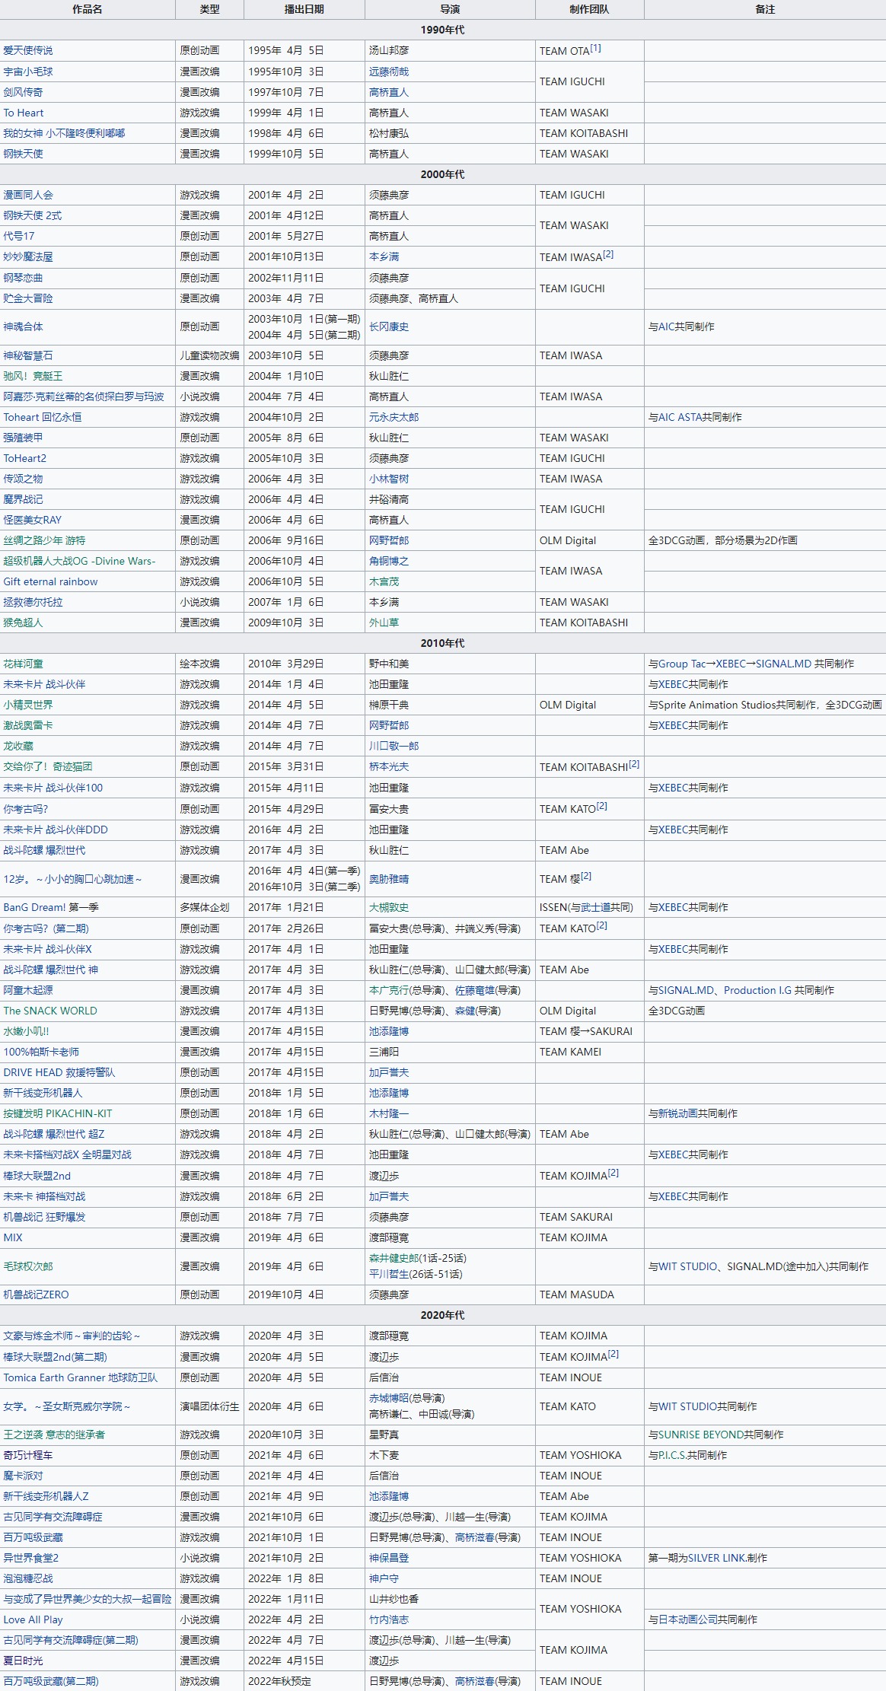Click the 角铜博之 director link
This screenshot has height=1691, width=886.
click(389, 561)
